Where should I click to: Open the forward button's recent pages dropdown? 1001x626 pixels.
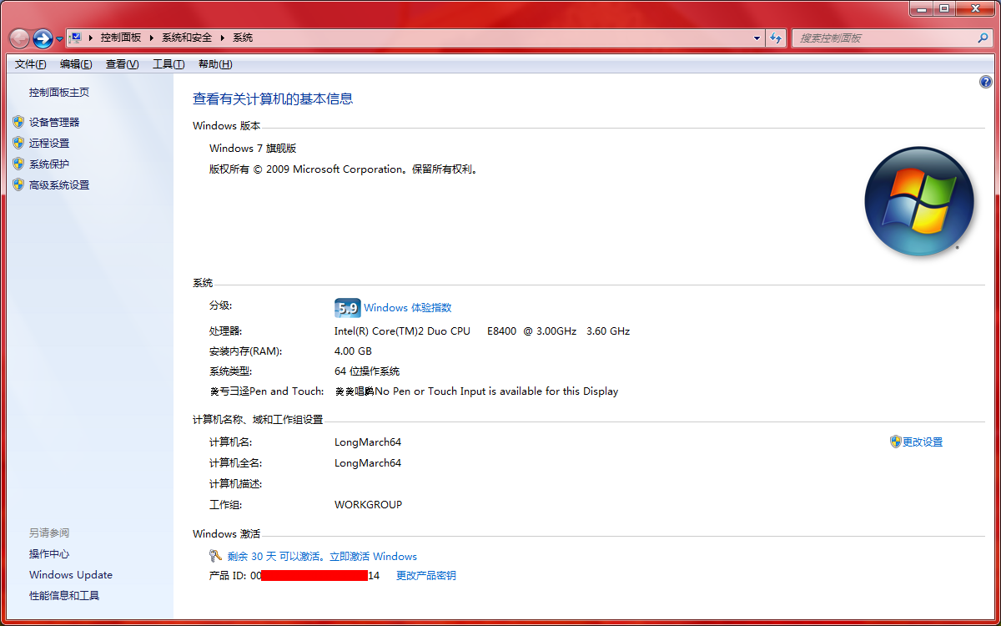pos(58,38)
